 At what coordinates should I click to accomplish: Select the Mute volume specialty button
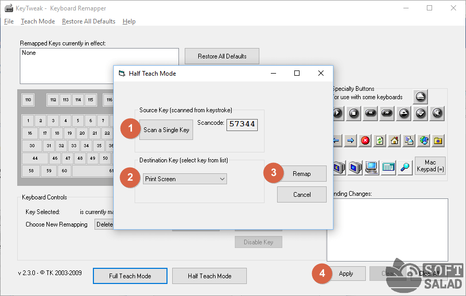tap(437, 113)
